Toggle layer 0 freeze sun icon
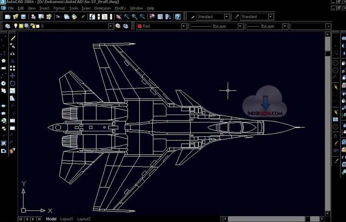The image size is (346, 222). pyautogui.click(x=21, y=26)
